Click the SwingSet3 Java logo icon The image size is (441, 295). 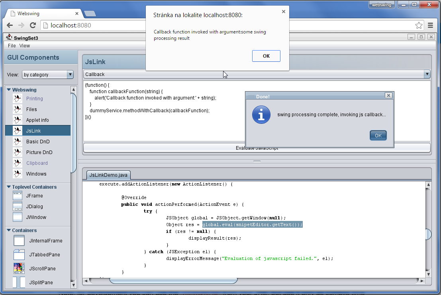[9, 37]
